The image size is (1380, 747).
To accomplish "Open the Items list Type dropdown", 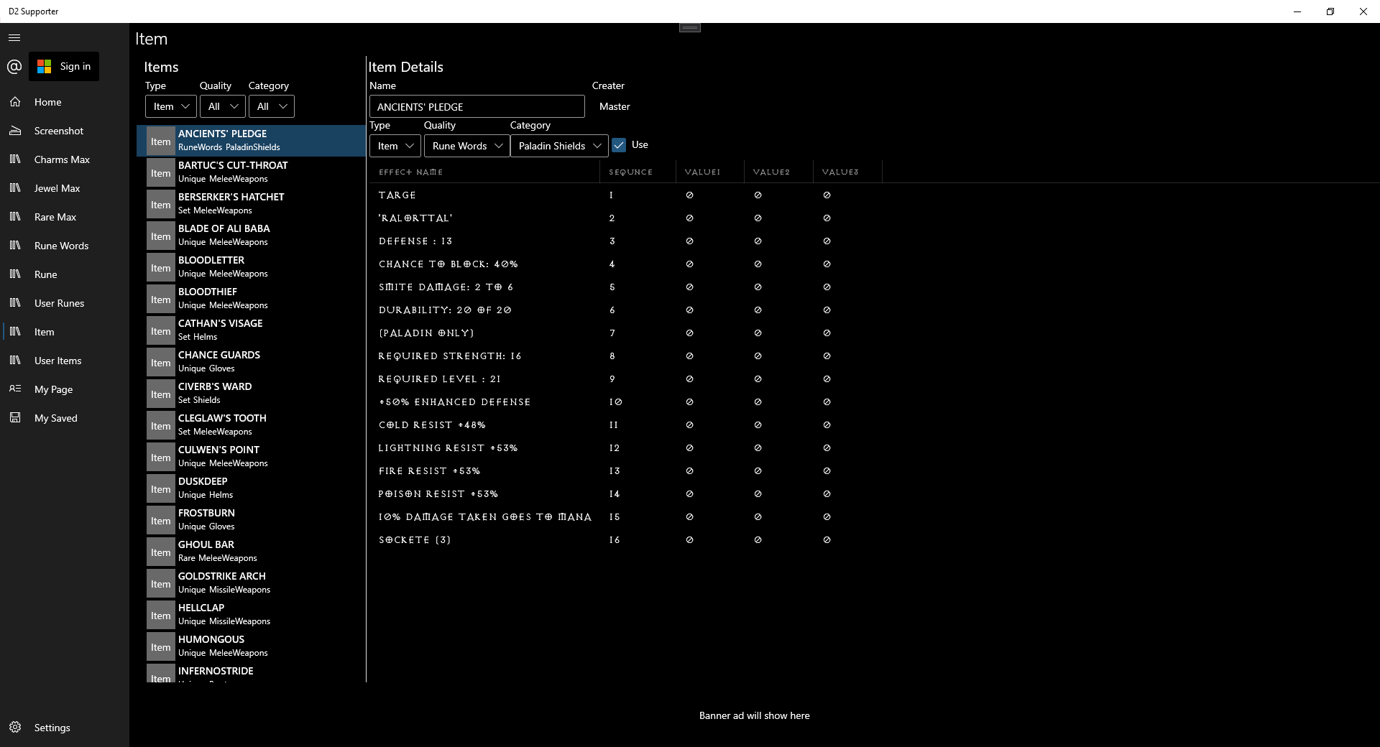I will point(171,106).
